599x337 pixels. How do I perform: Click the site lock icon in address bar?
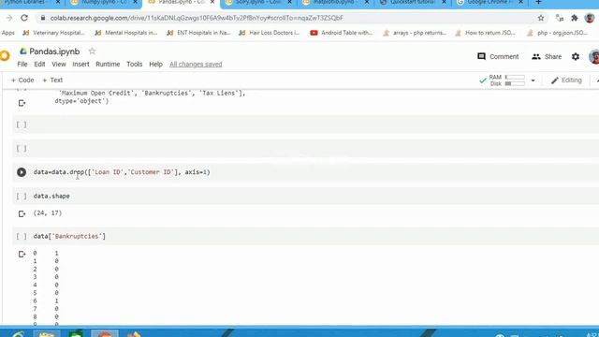click(x=43, y=18)
